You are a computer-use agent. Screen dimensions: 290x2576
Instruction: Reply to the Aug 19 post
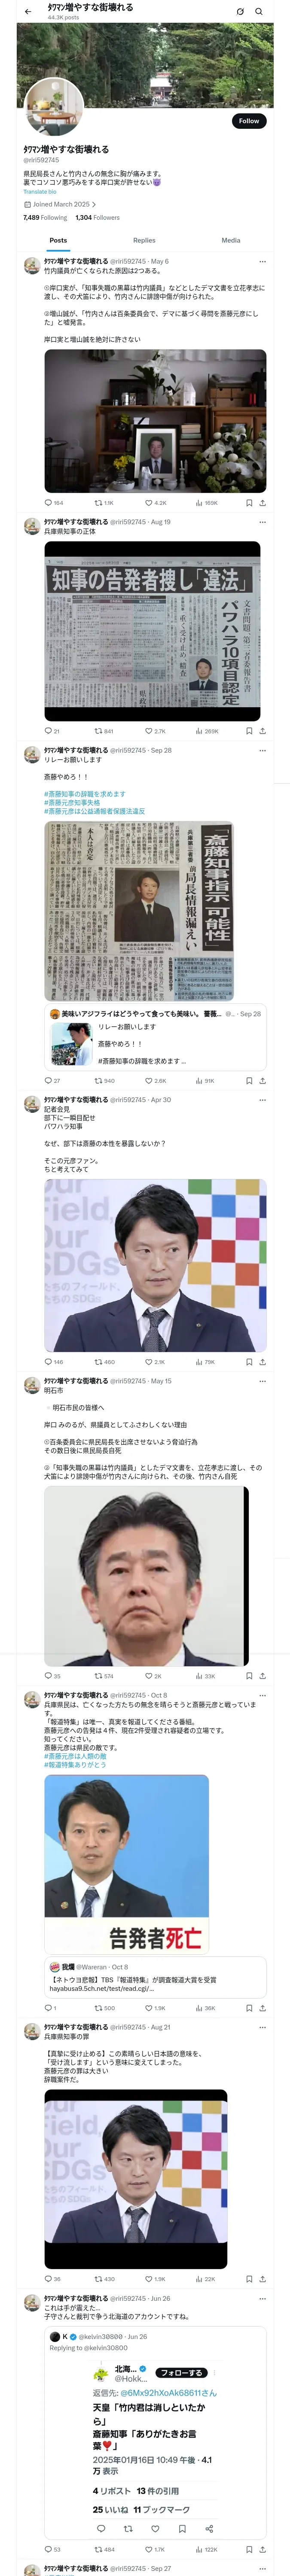(51, 731)
